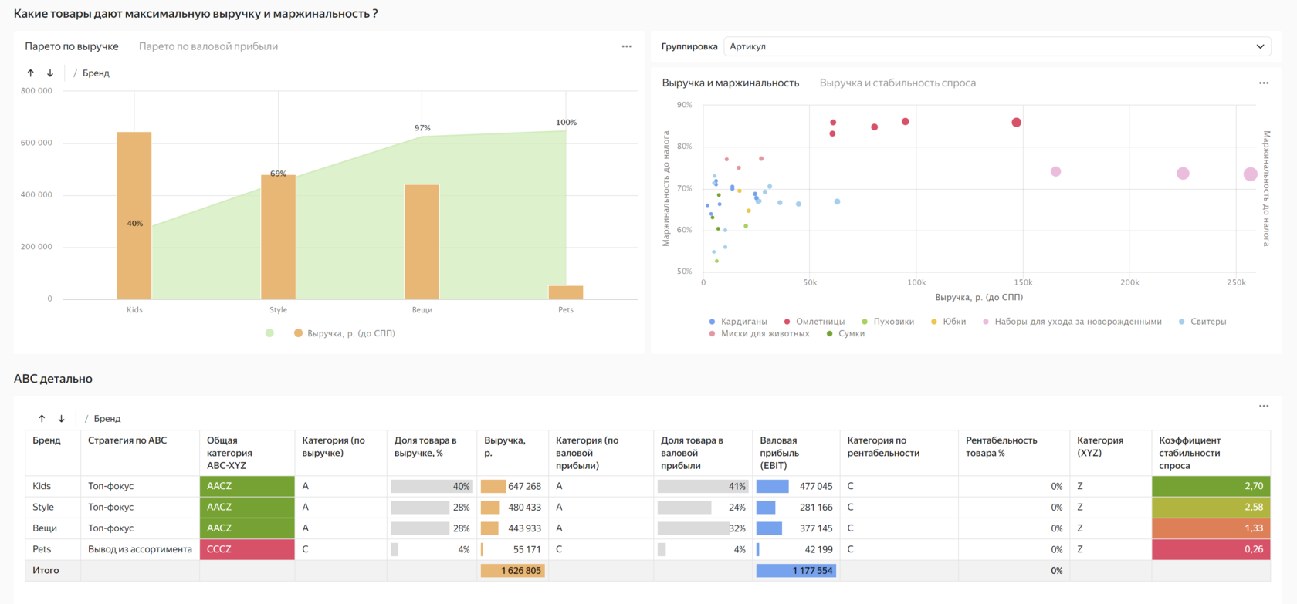Click the Бренд breadcrumb in ABC table
The width and height of the screenshot is (1297, 604).
107,419
